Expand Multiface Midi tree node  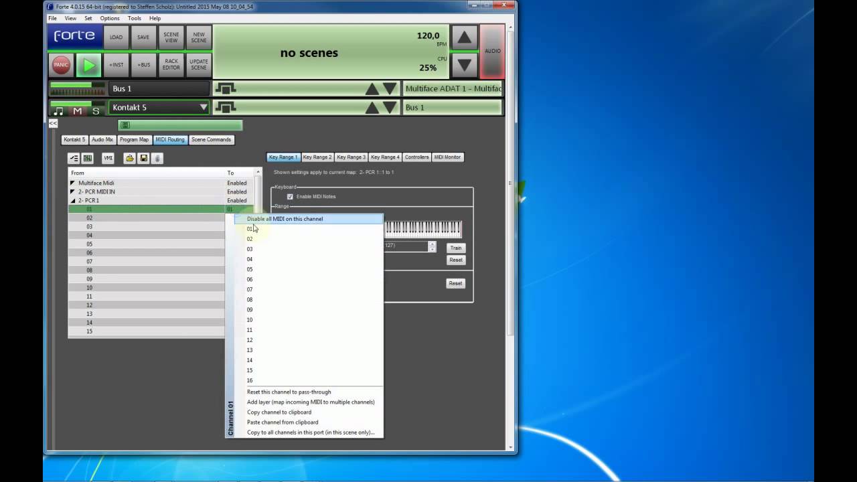pos(72,183)
